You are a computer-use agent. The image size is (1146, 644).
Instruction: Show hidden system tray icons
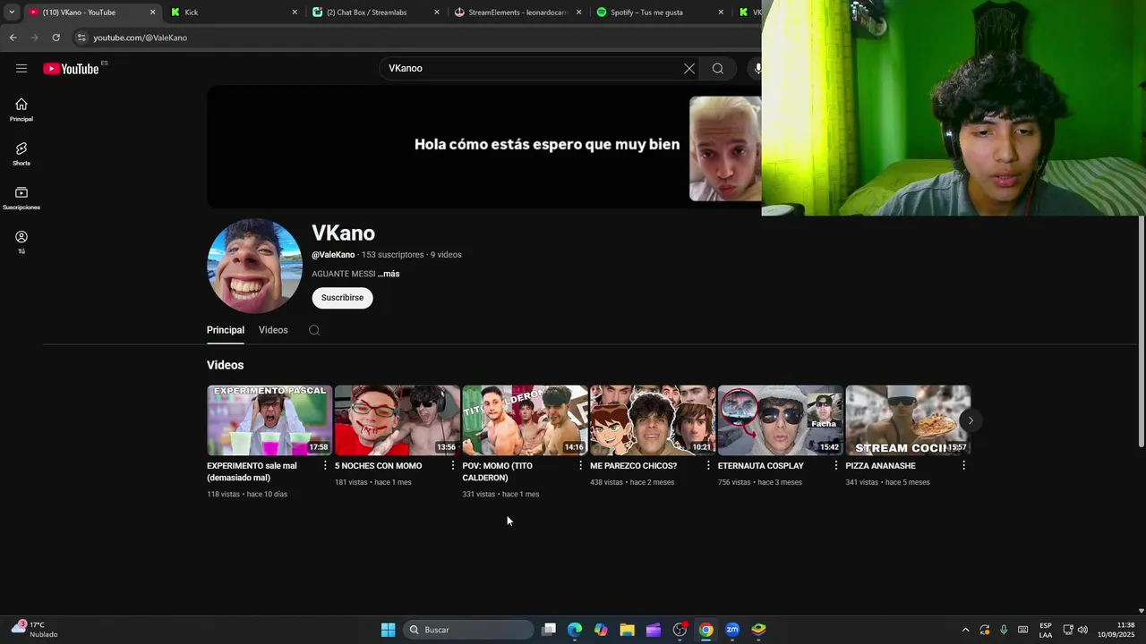(965, 630)
